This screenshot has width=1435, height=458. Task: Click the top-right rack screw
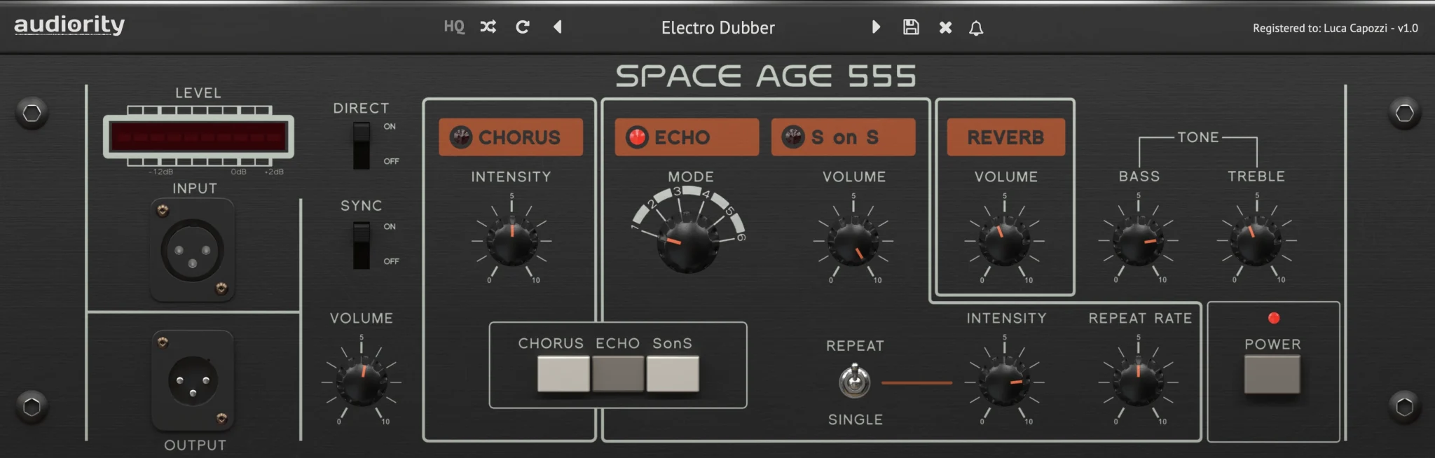(1404, 113)
